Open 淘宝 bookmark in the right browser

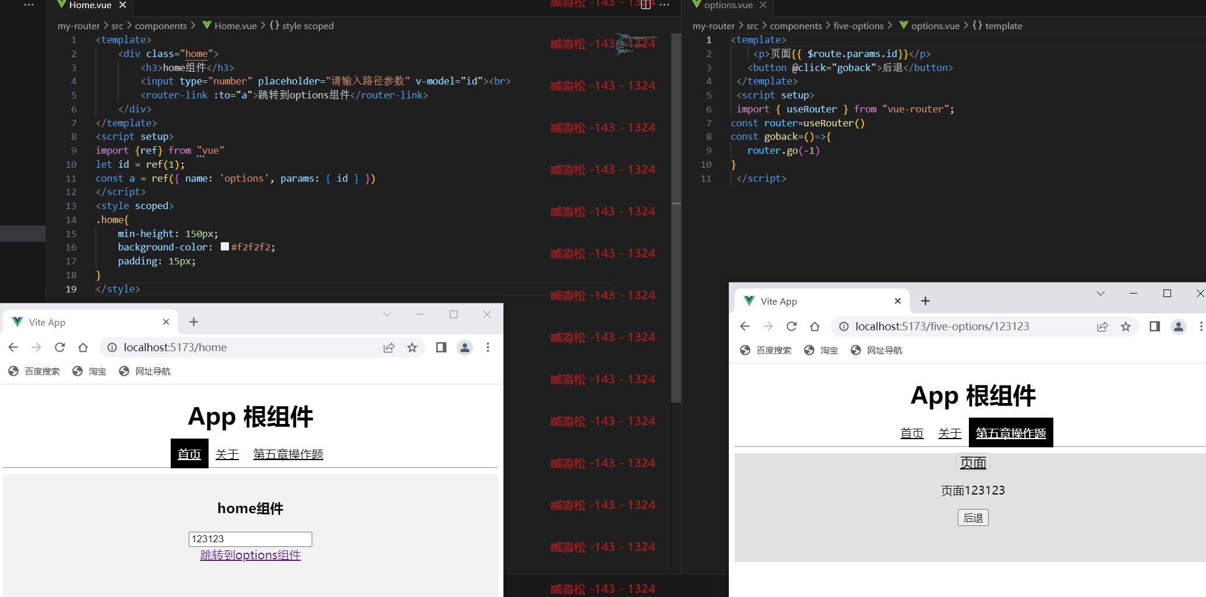(x=821, y=351)
